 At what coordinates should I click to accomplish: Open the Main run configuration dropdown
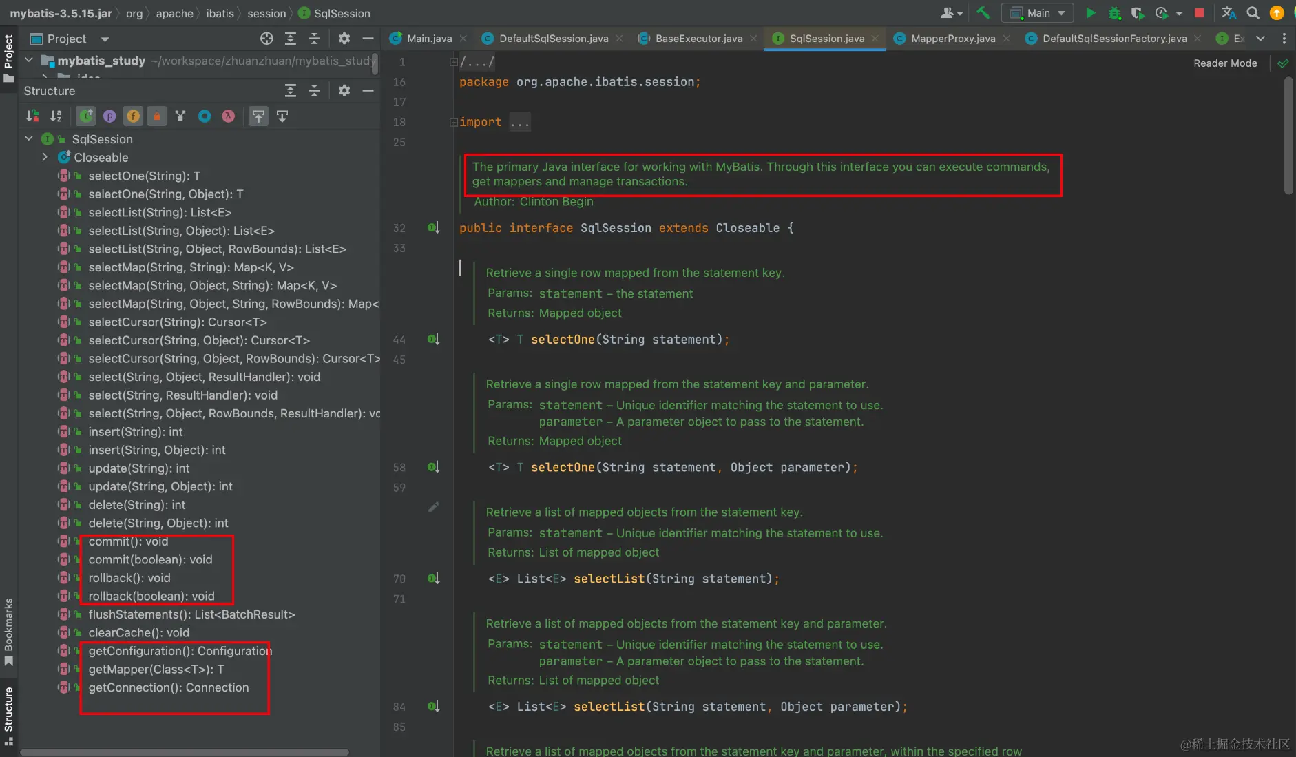coord(1038,13)
